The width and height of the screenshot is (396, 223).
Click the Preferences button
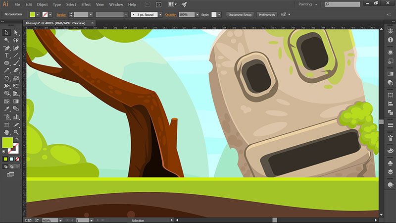(x=267, y=15)
